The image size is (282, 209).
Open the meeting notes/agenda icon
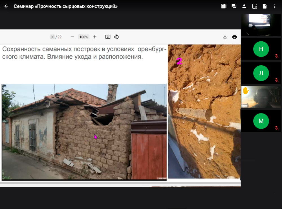[x=224, y=6]
